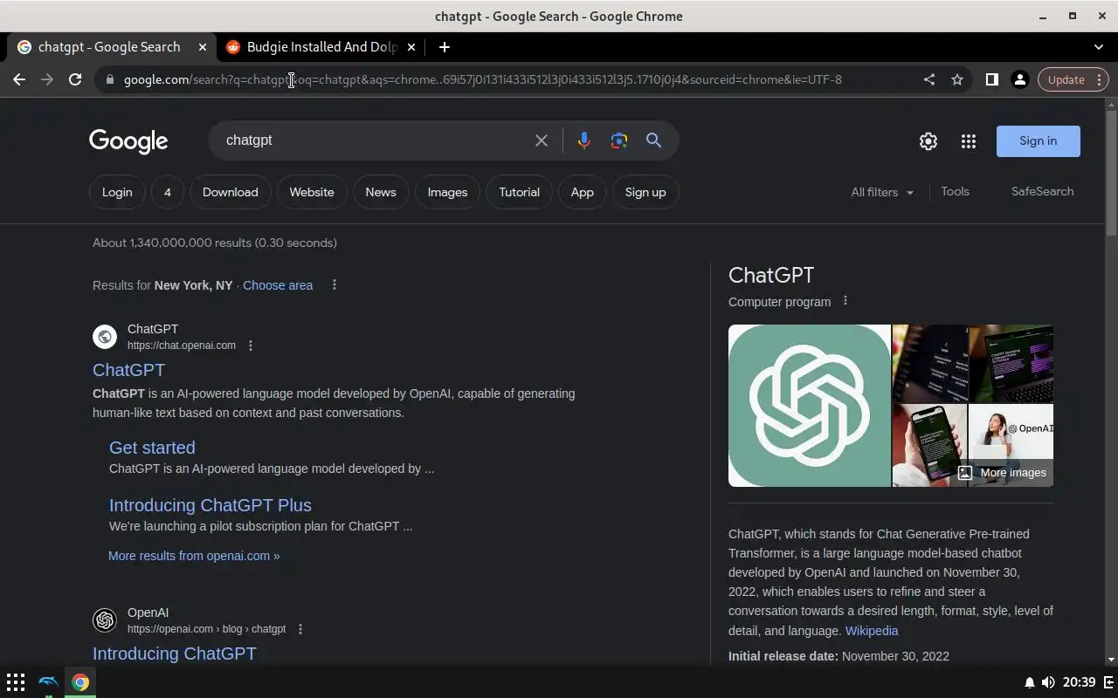
Task: Select the Download filter chip
Action: point(231,192)
